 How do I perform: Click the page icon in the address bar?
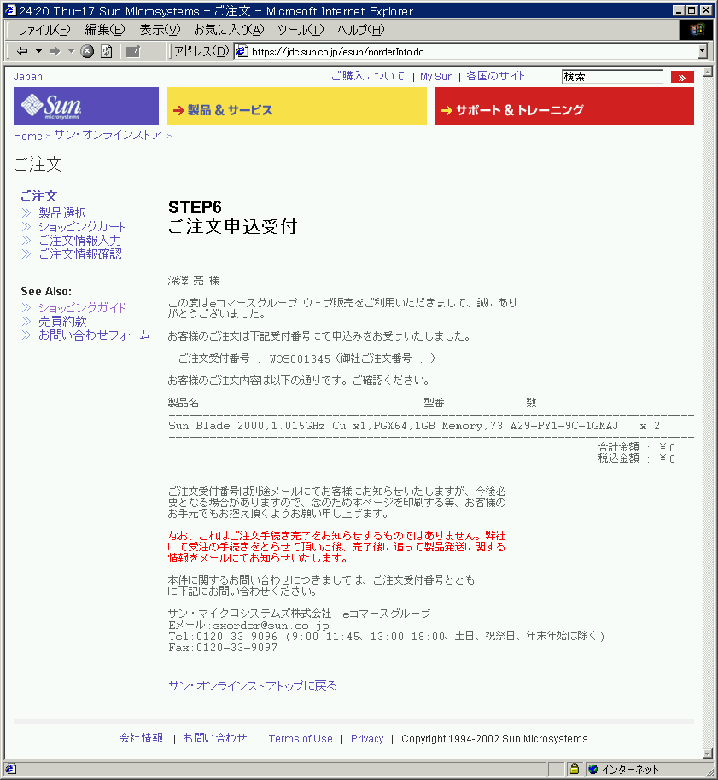coord(242,51)
